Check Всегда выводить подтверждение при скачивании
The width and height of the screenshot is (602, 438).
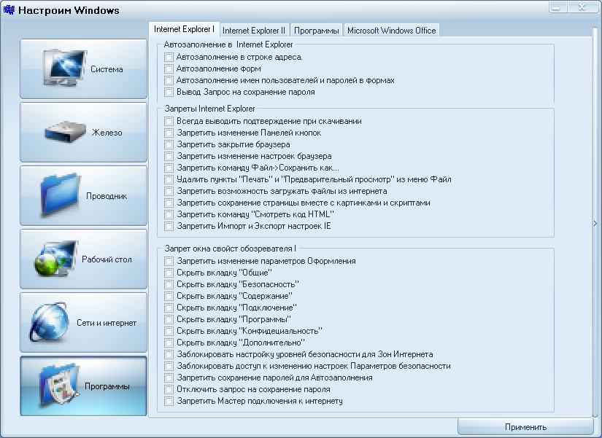169,121
